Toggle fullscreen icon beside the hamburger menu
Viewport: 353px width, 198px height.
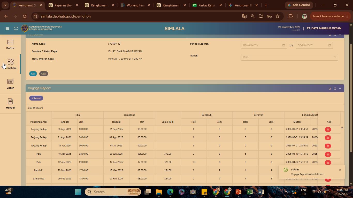pos(16,28)
